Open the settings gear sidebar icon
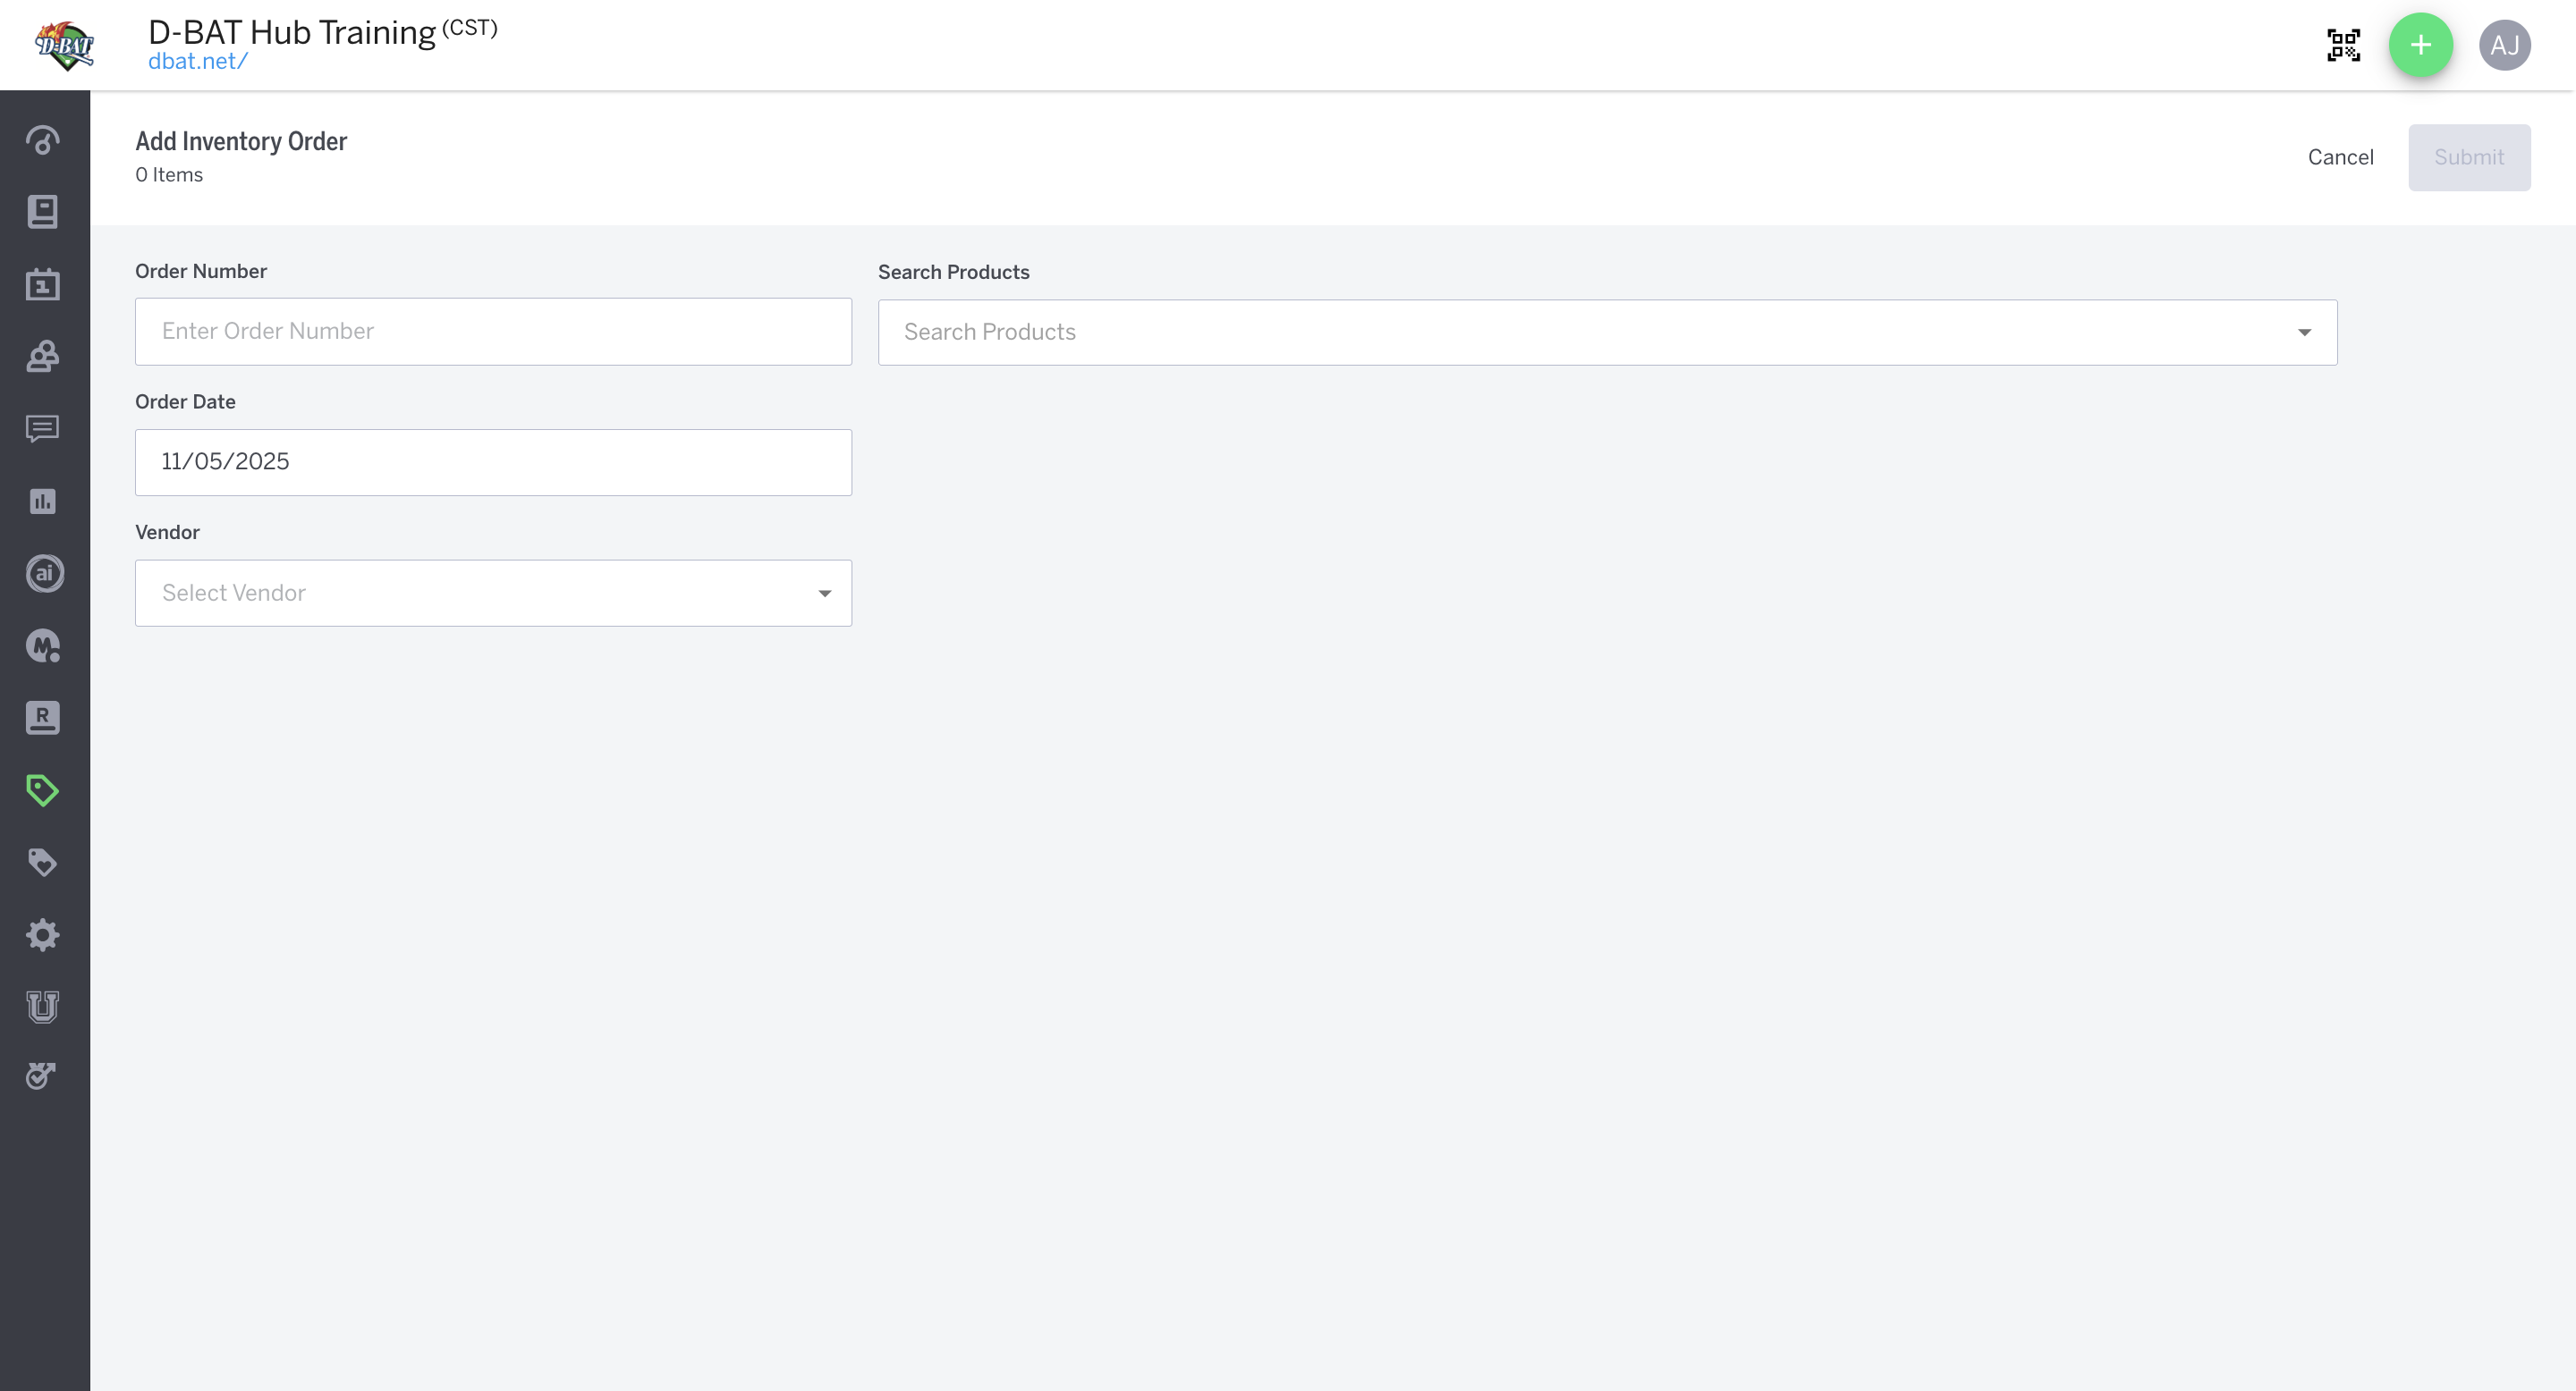Screen dimensions: 2576x1391 [x=43, y=935]
